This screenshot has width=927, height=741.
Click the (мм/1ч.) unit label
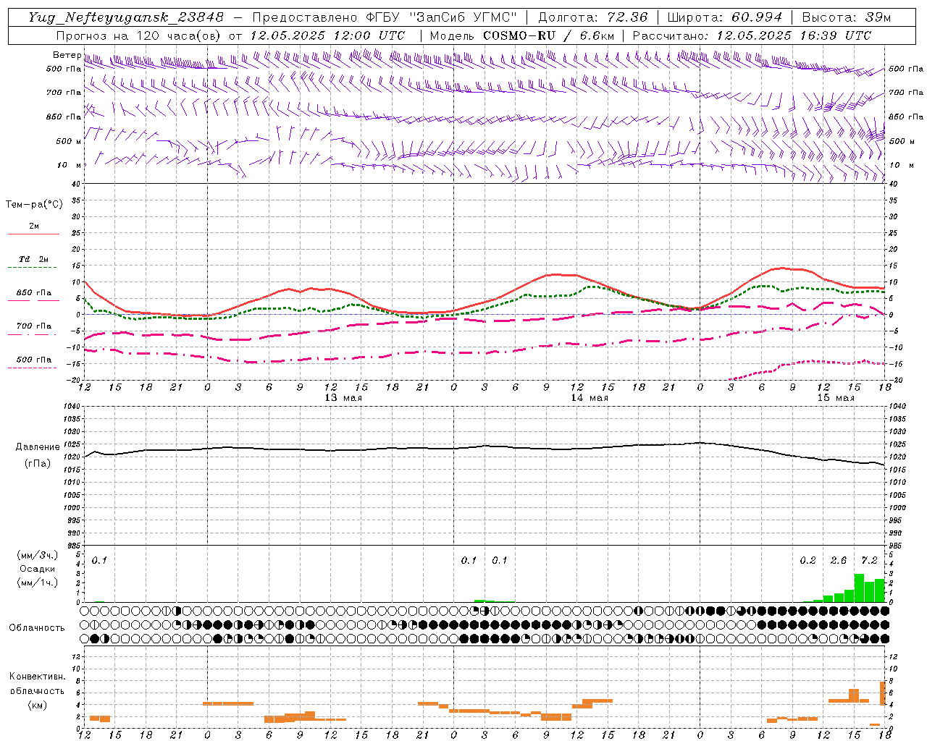pyautogui.click(x=37, y=583)
